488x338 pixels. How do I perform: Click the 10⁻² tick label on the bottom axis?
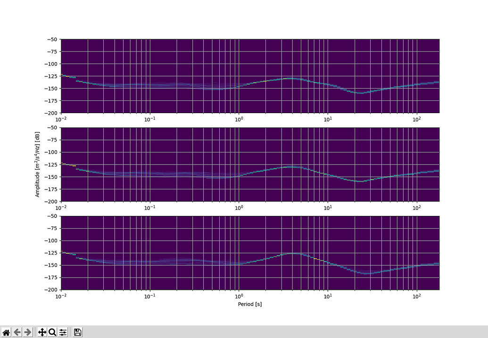[60, 296]
